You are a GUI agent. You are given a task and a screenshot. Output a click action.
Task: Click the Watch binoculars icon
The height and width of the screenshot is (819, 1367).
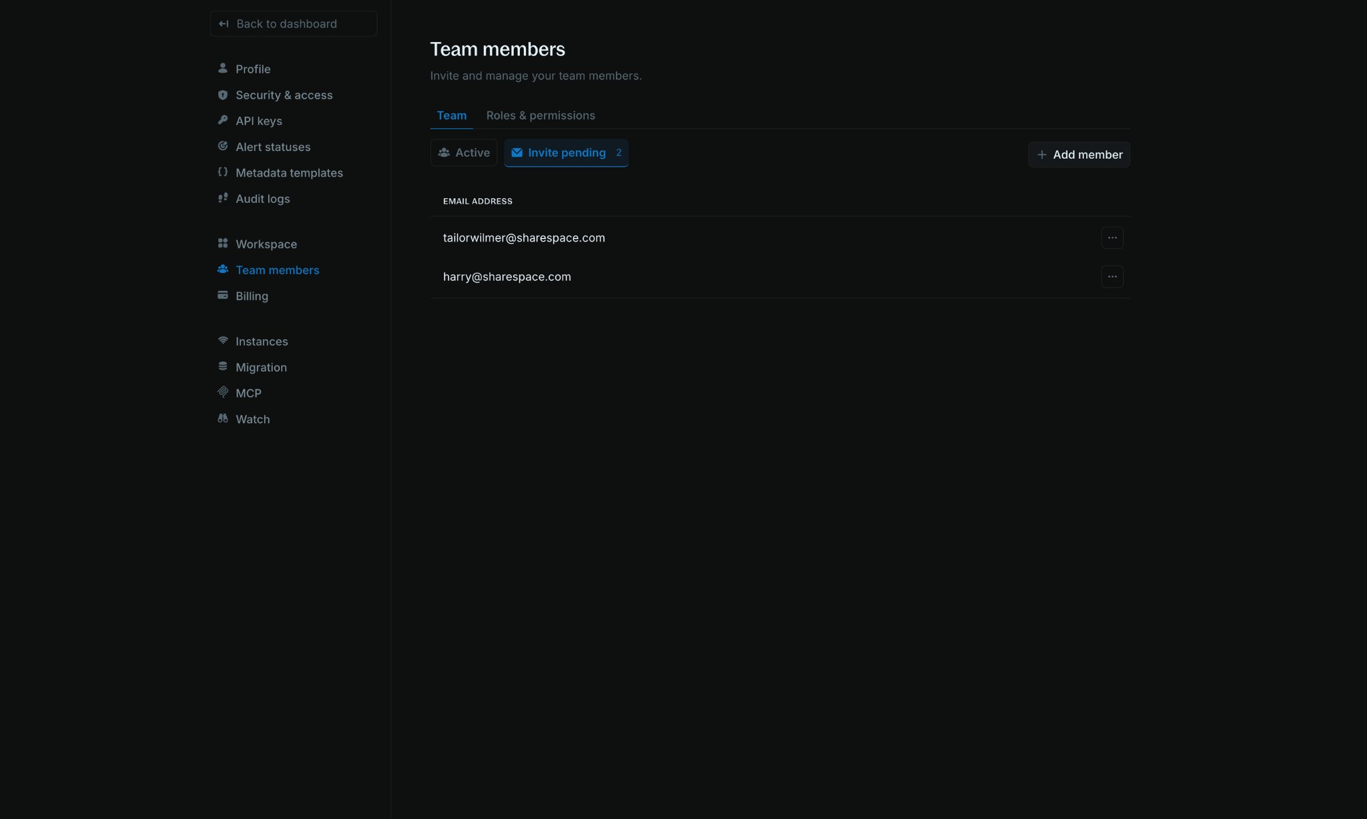(223, 419)
